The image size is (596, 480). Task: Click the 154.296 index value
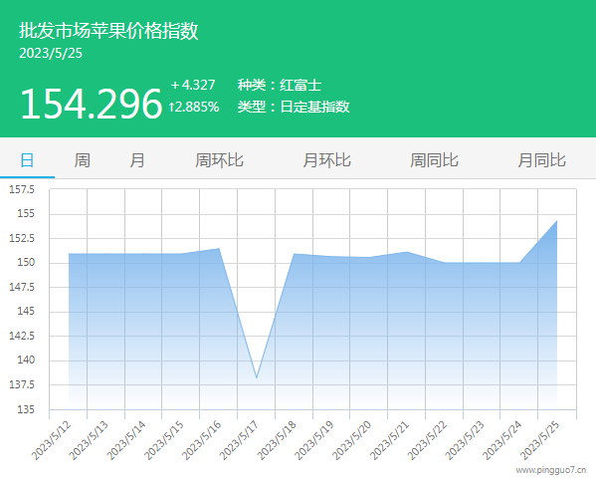91,104
